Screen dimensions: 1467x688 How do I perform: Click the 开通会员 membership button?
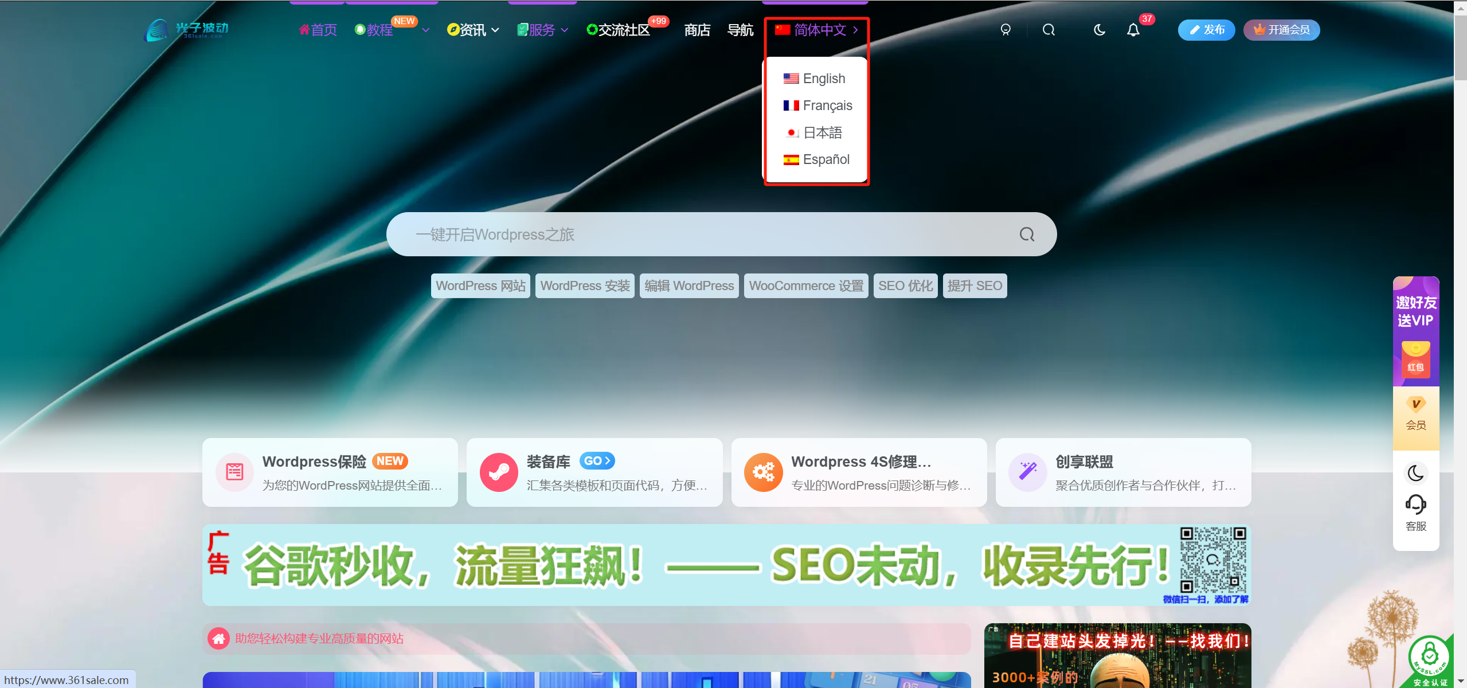[x=1281, y=30]
